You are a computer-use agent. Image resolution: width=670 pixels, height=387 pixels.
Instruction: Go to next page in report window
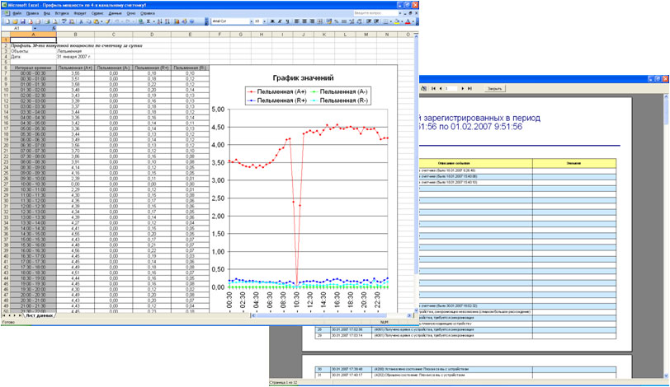pos(463,88)
